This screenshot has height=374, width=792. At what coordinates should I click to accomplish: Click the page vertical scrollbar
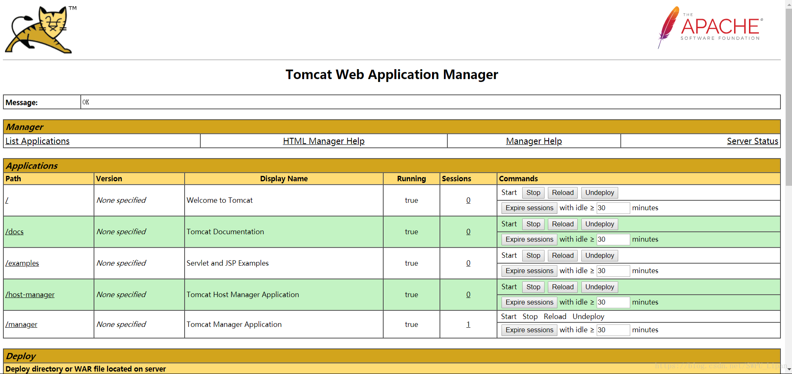pyautogui.click(x=789, y=97)
